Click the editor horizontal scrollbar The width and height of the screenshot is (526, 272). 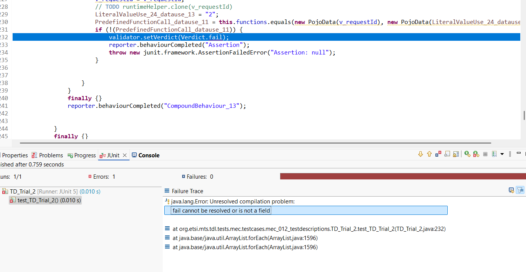click(255, 143)
